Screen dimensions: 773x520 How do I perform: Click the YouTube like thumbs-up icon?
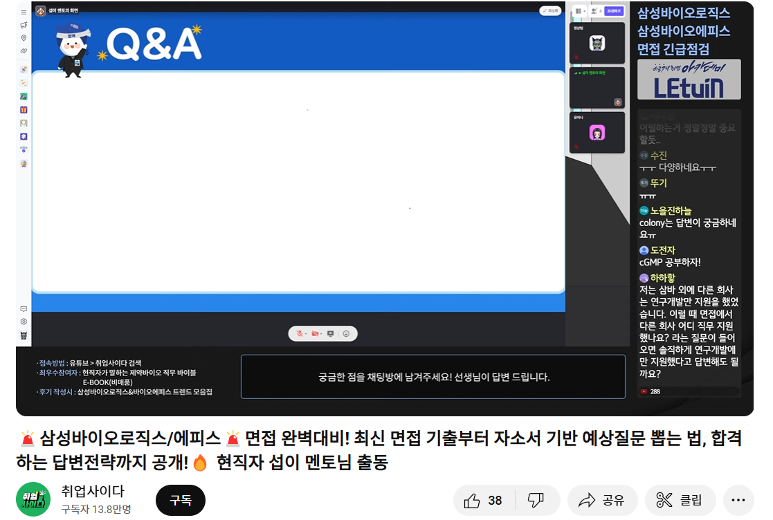[x=472, y=501]
